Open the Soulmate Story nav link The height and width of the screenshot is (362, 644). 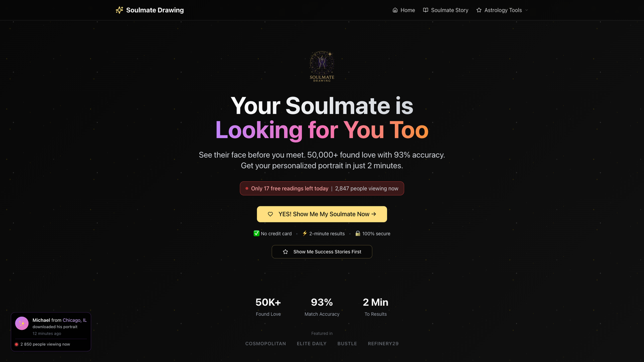446,10
